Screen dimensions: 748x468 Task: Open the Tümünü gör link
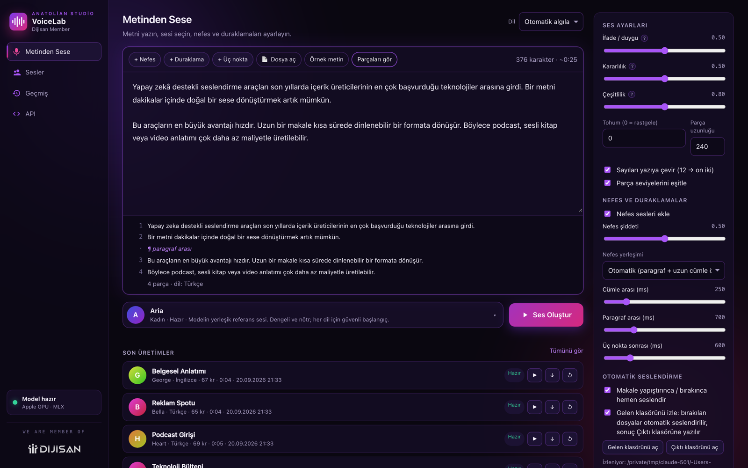566,351
